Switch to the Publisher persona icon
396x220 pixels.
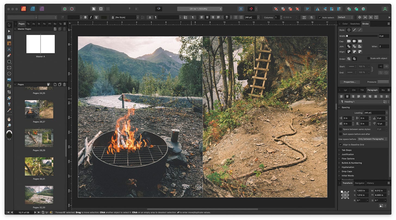pos(24,9)
